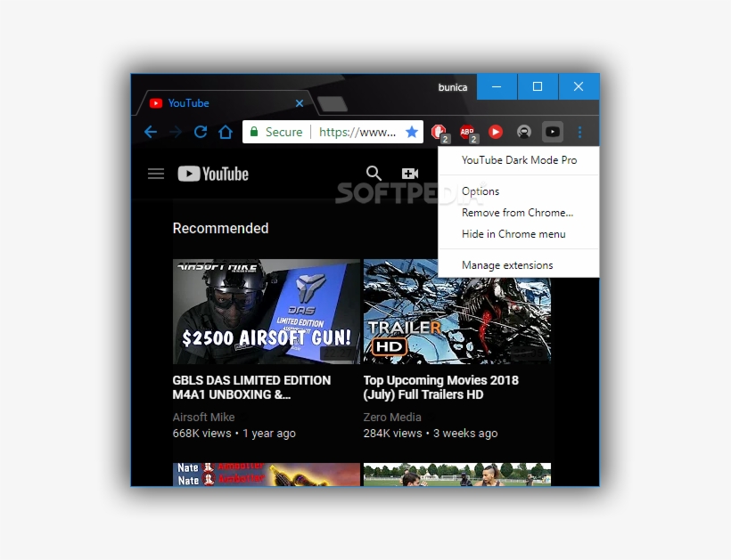Open YouTube search with the magnifier icon

click(374, 174)
